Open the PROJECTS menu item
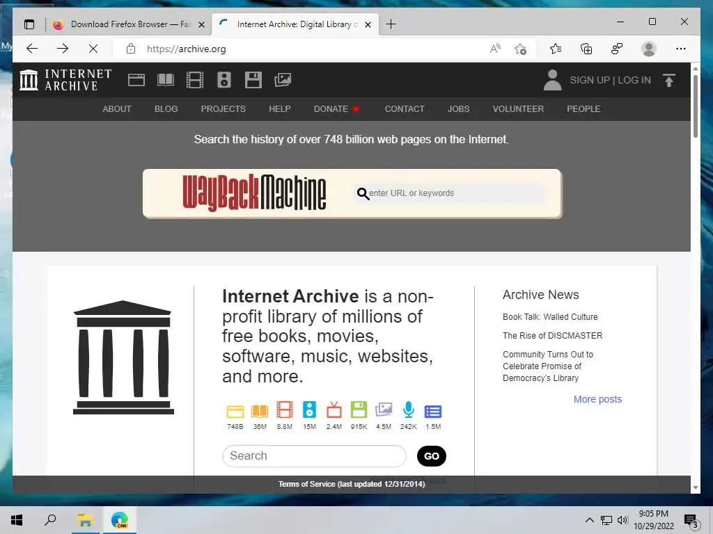Screen dimensions: 713x534 pos(224,109)
